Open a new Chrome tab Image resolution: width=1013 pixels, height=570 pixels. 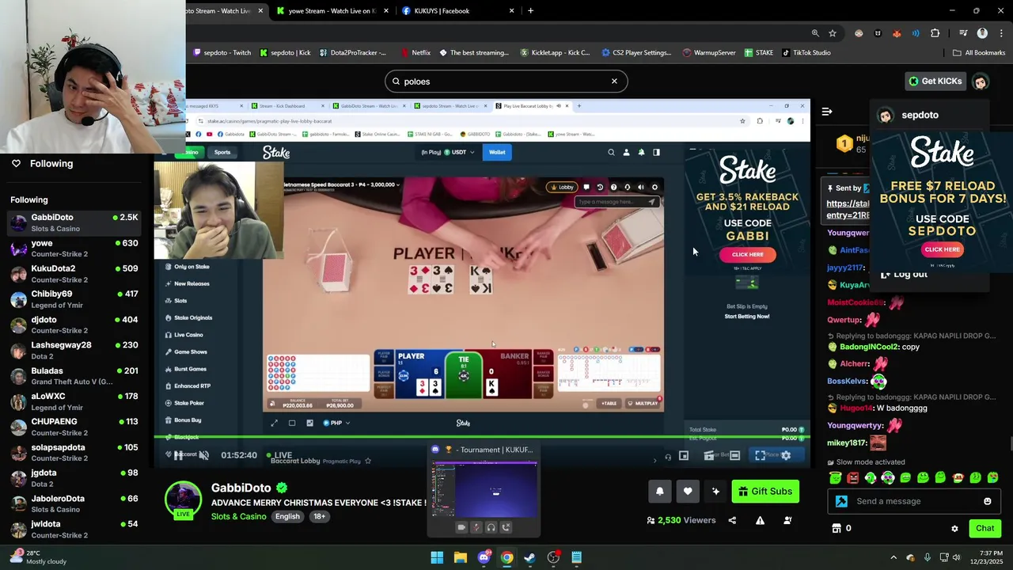530,11
